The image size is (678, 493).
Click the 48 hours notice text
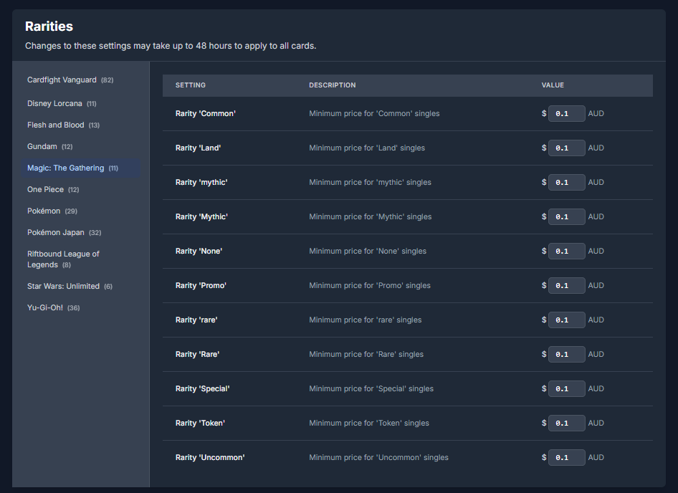tap(171, 46)
